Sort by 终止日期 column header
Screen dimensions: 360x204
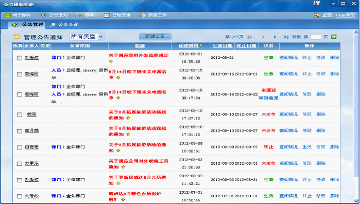[x=246, y=46]
